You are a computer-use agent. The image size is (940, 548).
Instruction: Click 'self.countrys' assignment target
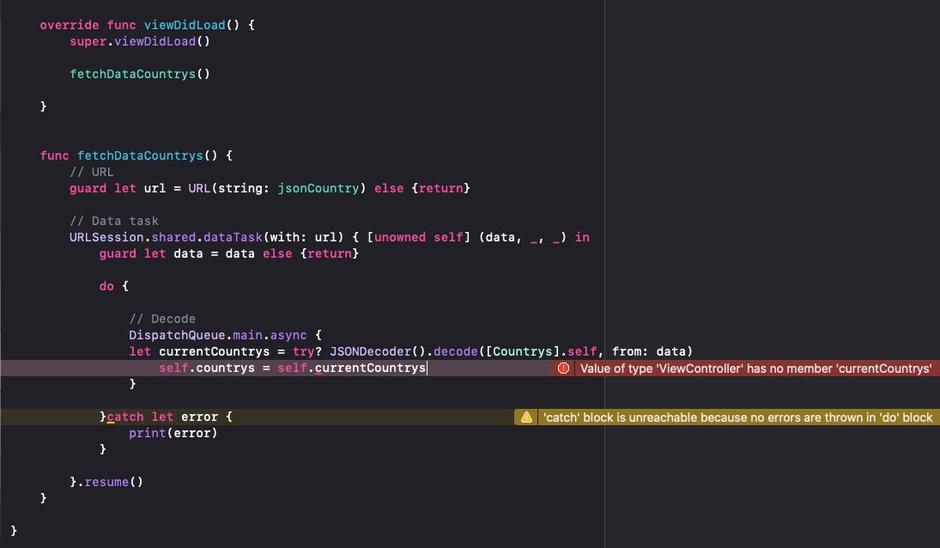pos(207,368)
